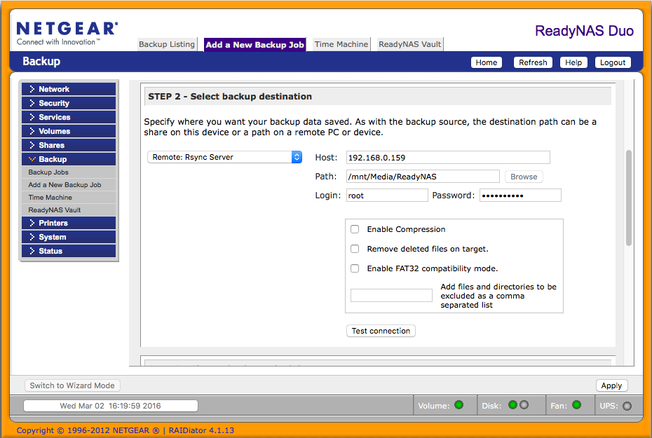Screen dimensions: 652x438
Task: Open Help
Action: [x=573, y=62]
